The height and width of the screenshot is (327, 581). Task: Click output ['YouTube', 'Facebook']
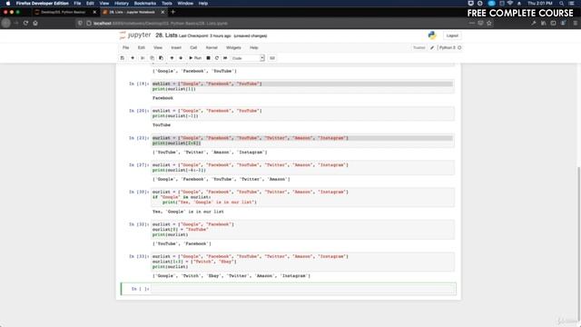click(182, 244)
